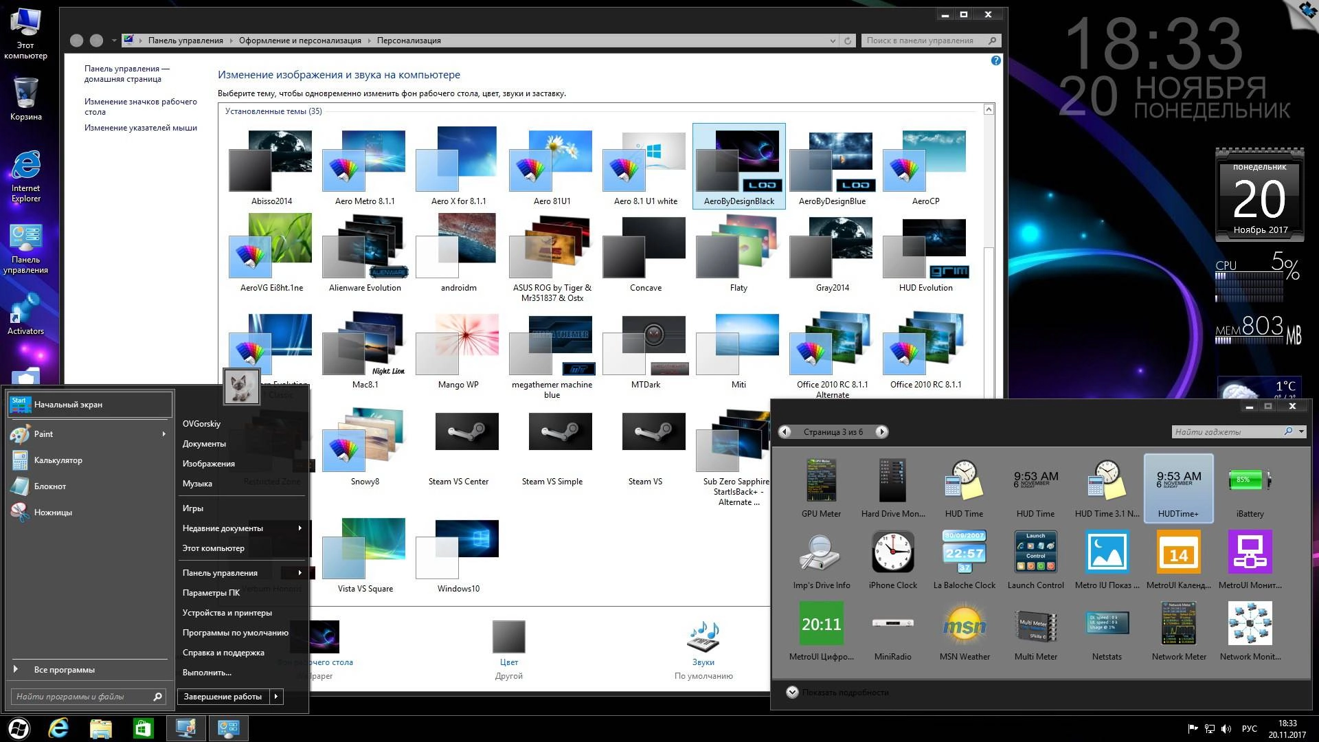Open the Launch Control gadget
The width and height of the screenshot is (1319, 742).
pos(1035,553)
